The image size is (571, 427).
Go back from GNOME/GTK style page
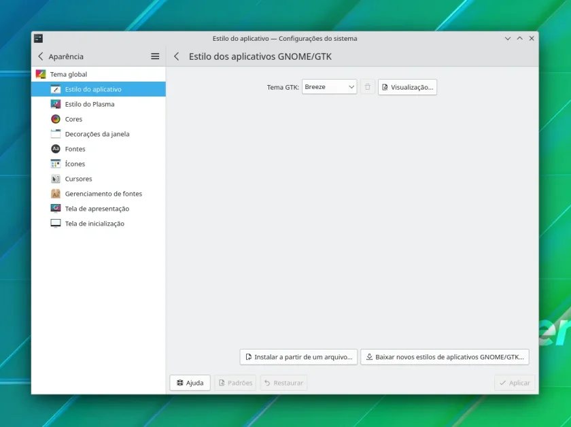click(177, 56)
